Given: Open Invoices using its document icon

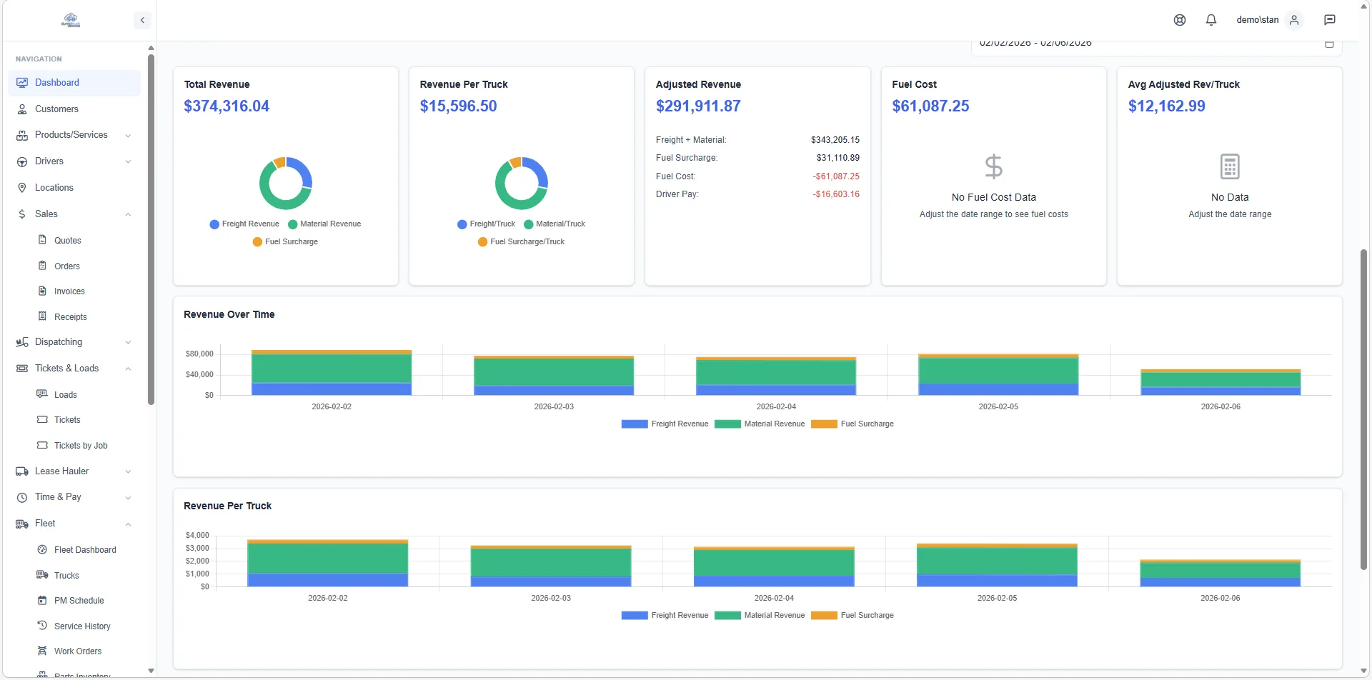Looking at the screenshot, I should [44, 291].
